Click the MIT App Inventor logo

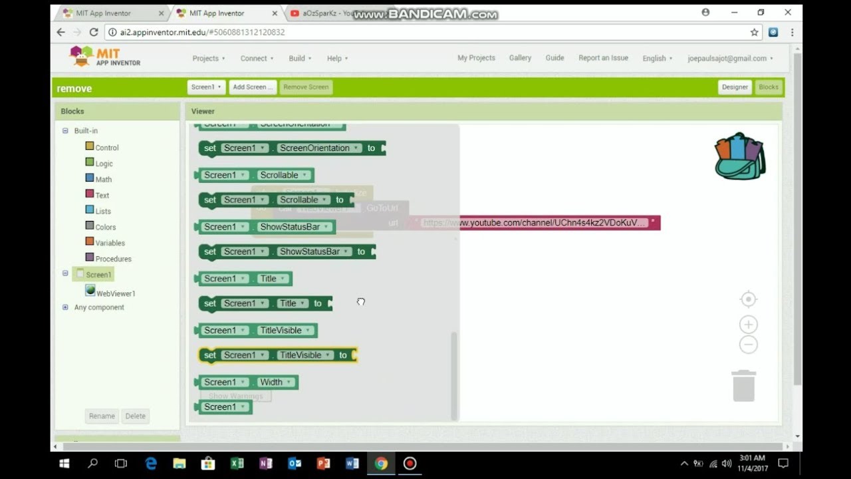105,57
